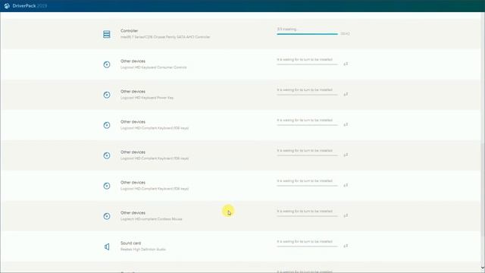This screenshot has height=273, width=485.
Task: Click Other devices heading above Cordless Mouse
Action: (133, 212)
